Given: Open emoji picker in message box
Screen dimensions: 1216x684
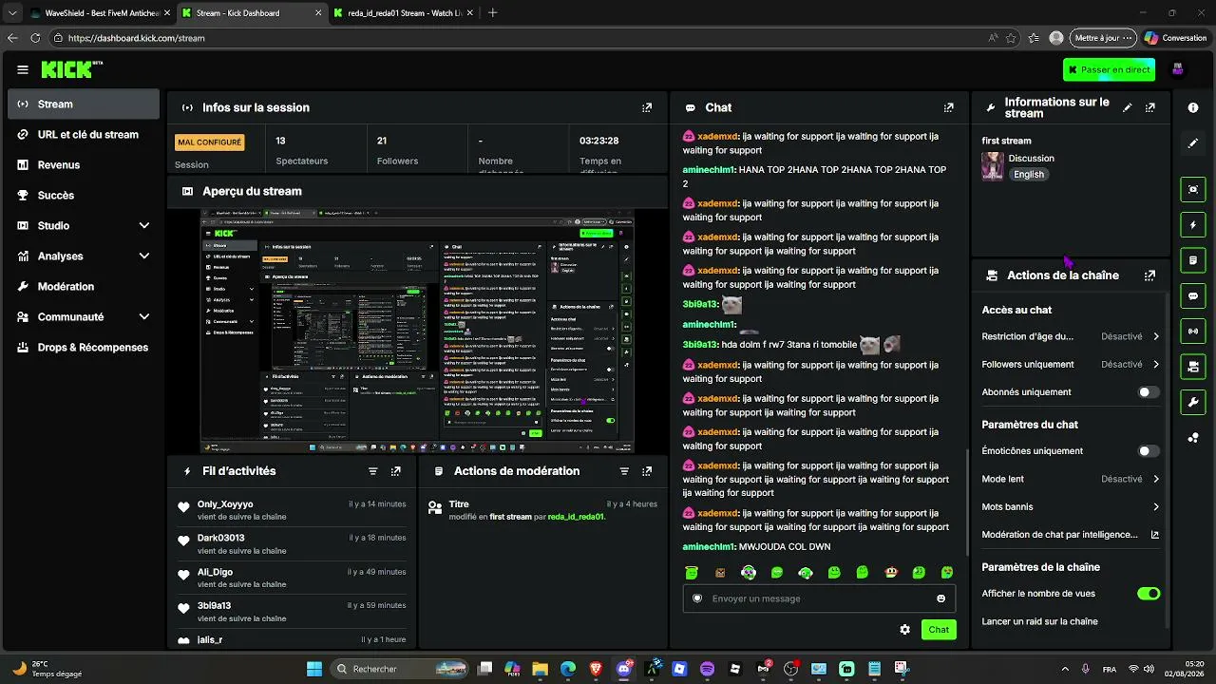Looking at the screenshot, I should (941, 598).
